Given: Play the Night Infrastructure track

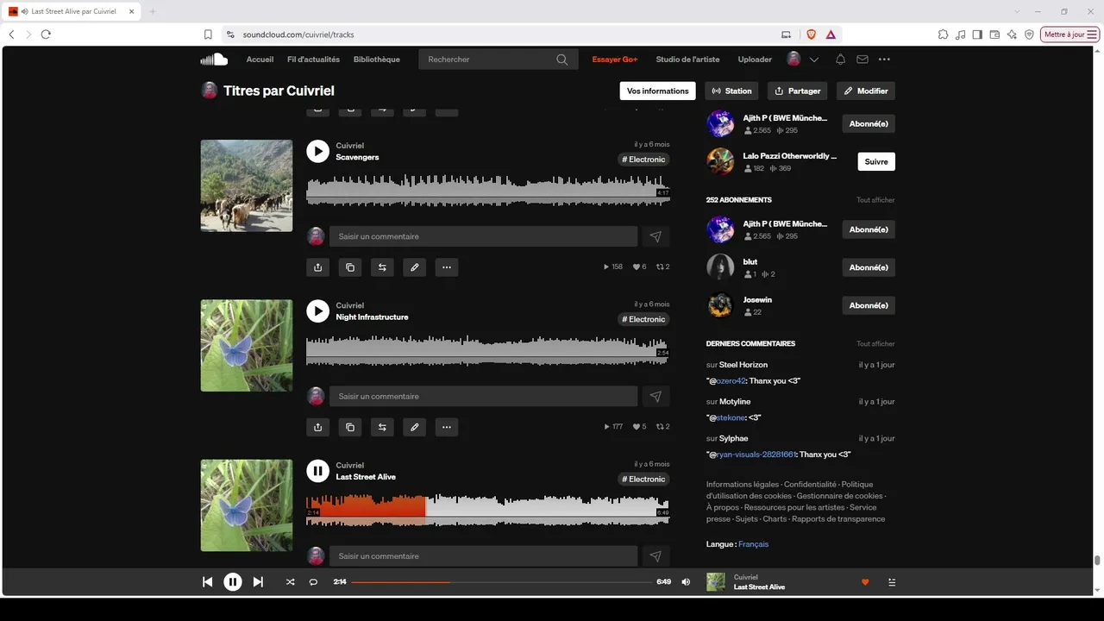Looking at the screenshot, I should (x=317, y=311).
